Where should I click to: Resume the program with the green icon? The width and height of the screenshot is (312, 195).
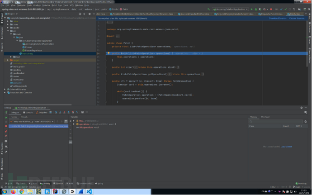tap(6, 118)
